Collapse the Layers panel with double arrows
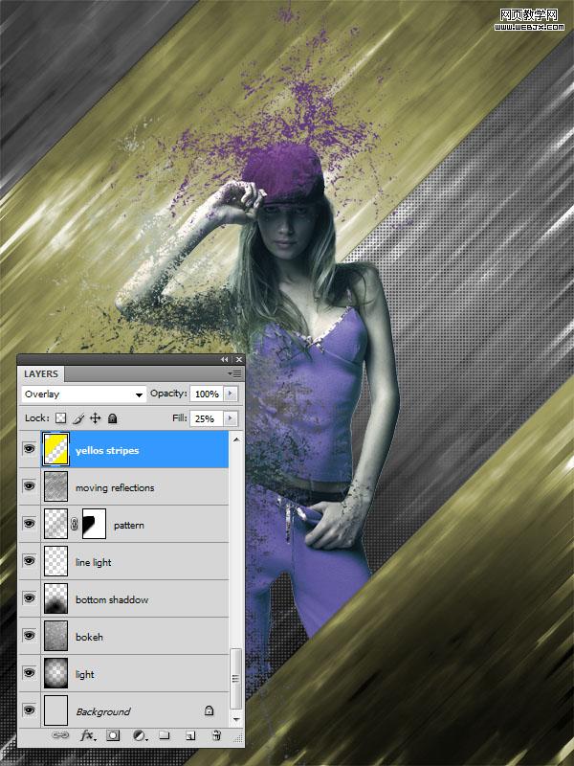 point(224,360)
